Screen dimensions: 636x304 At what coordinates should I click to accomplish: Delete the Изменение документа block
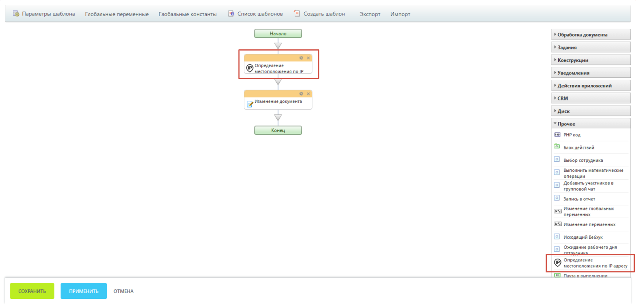308,94
